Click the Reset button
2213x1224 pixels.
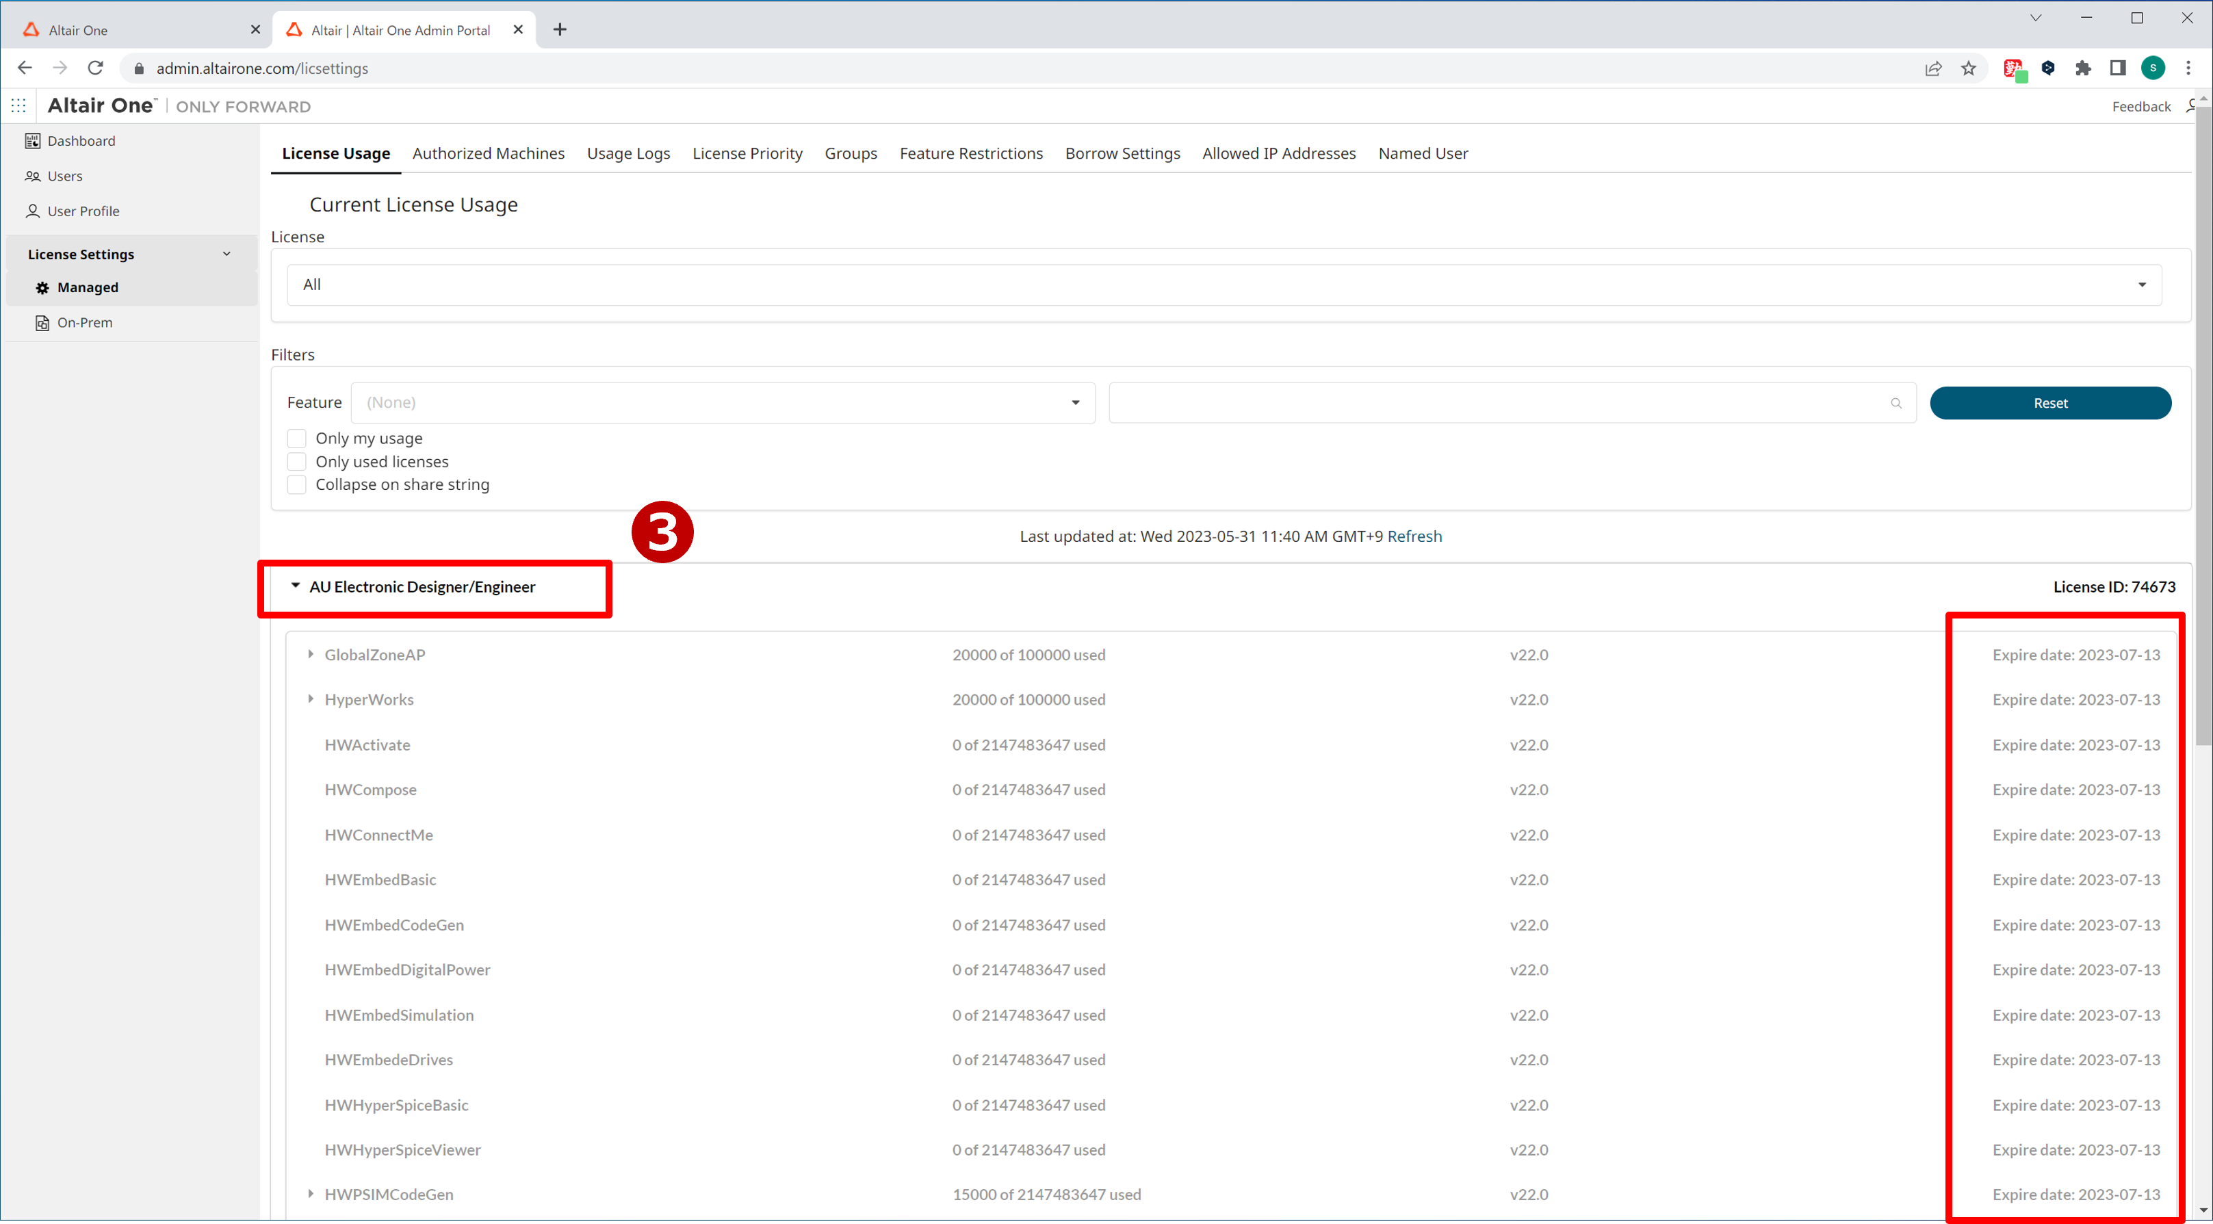tap(2049, 403)
